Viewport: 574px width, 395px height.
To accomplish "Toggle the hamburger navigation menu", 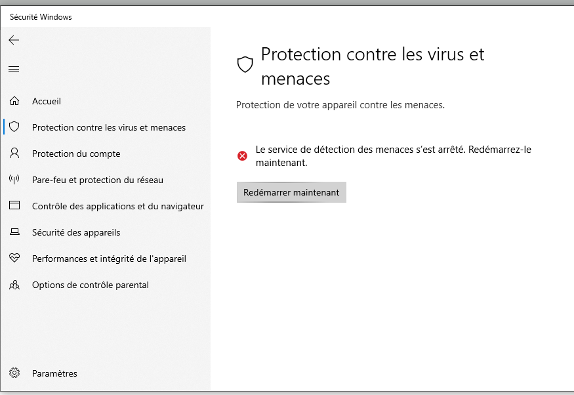I will click(14, 69).
